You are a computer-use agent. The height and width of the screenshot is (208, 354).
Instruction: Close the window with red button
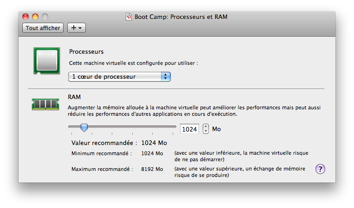[26, 17]
